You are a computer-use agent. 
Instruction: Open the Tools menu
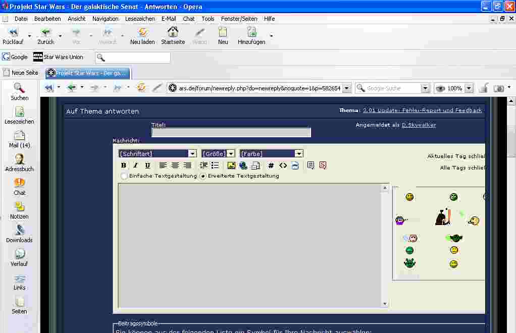click(x=208, y=19)
